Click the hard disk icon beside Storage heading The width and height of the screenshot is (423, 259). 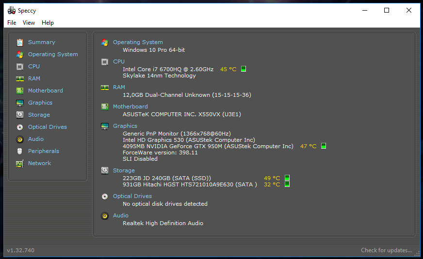105,170
